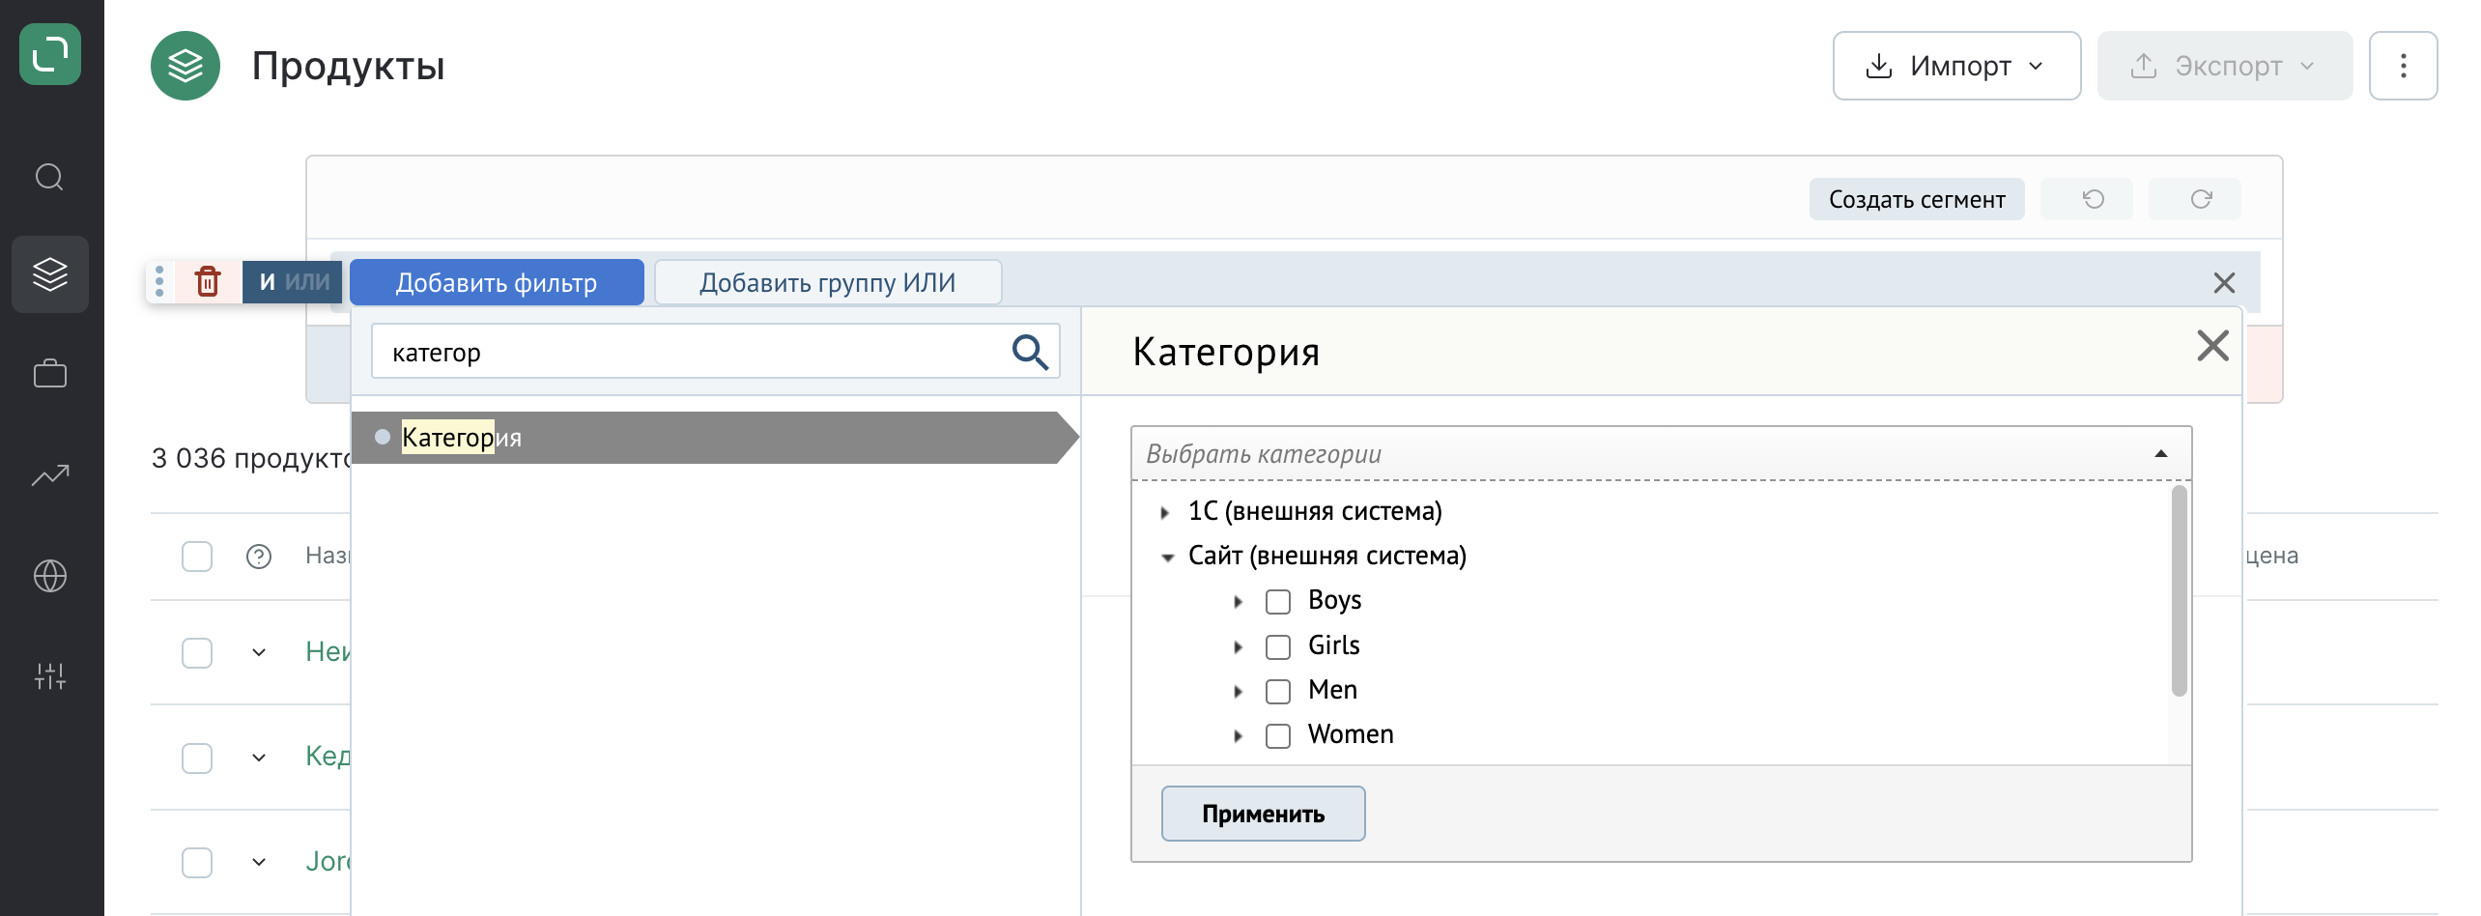Click the Boys category label
Screen dimensions: 2481x916
[x=1334, y=600]
